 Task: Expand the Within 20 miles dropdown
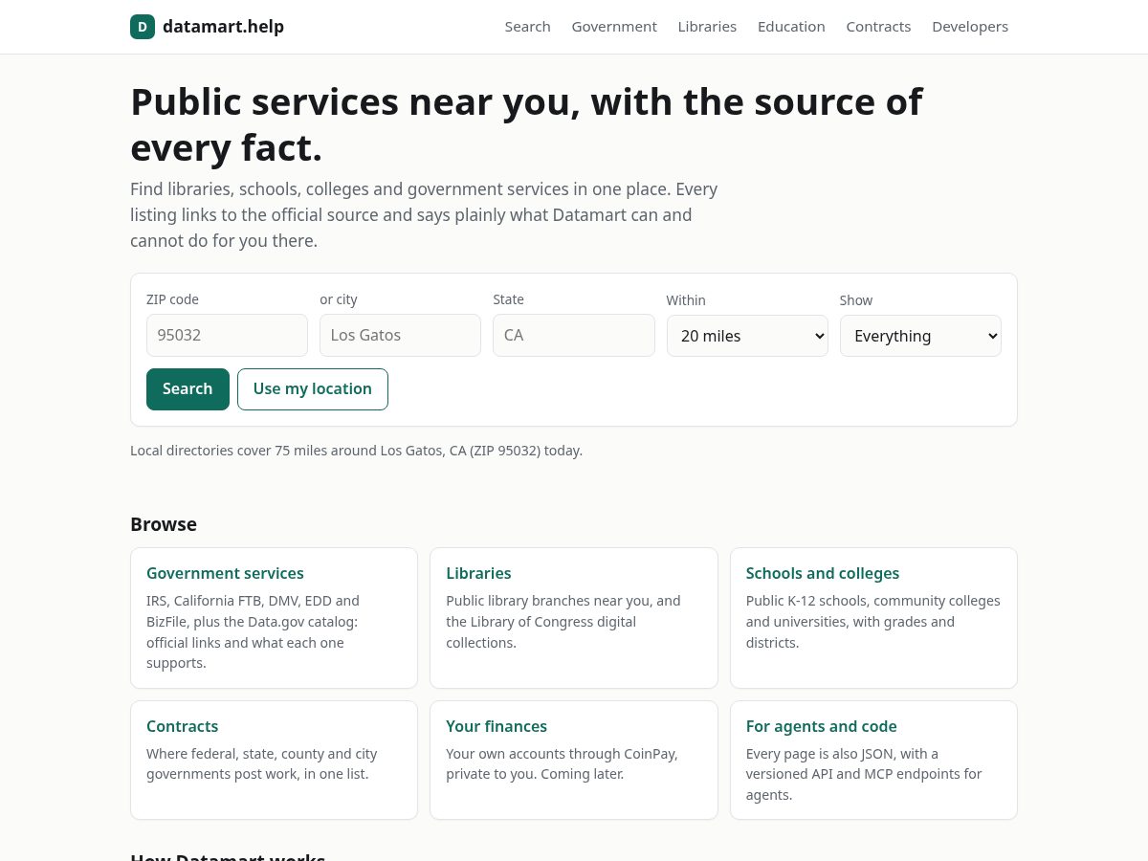[747, 336]
